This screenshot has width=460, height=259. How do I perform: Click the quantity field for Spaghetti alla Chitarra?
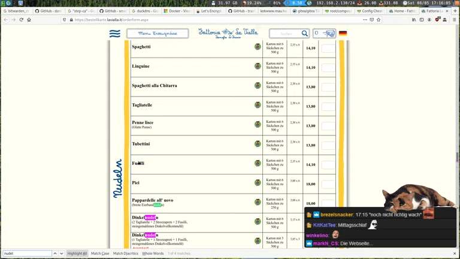328,87
